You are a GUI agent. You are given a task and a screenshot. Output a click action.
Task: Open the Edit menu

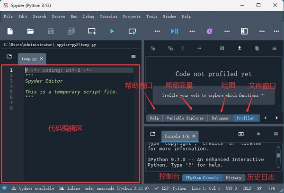23,17
